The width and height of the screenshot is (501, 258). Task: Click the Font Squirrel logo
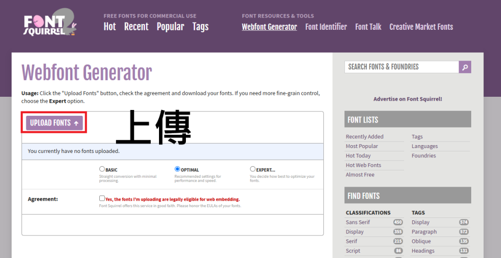coord(50,22)
